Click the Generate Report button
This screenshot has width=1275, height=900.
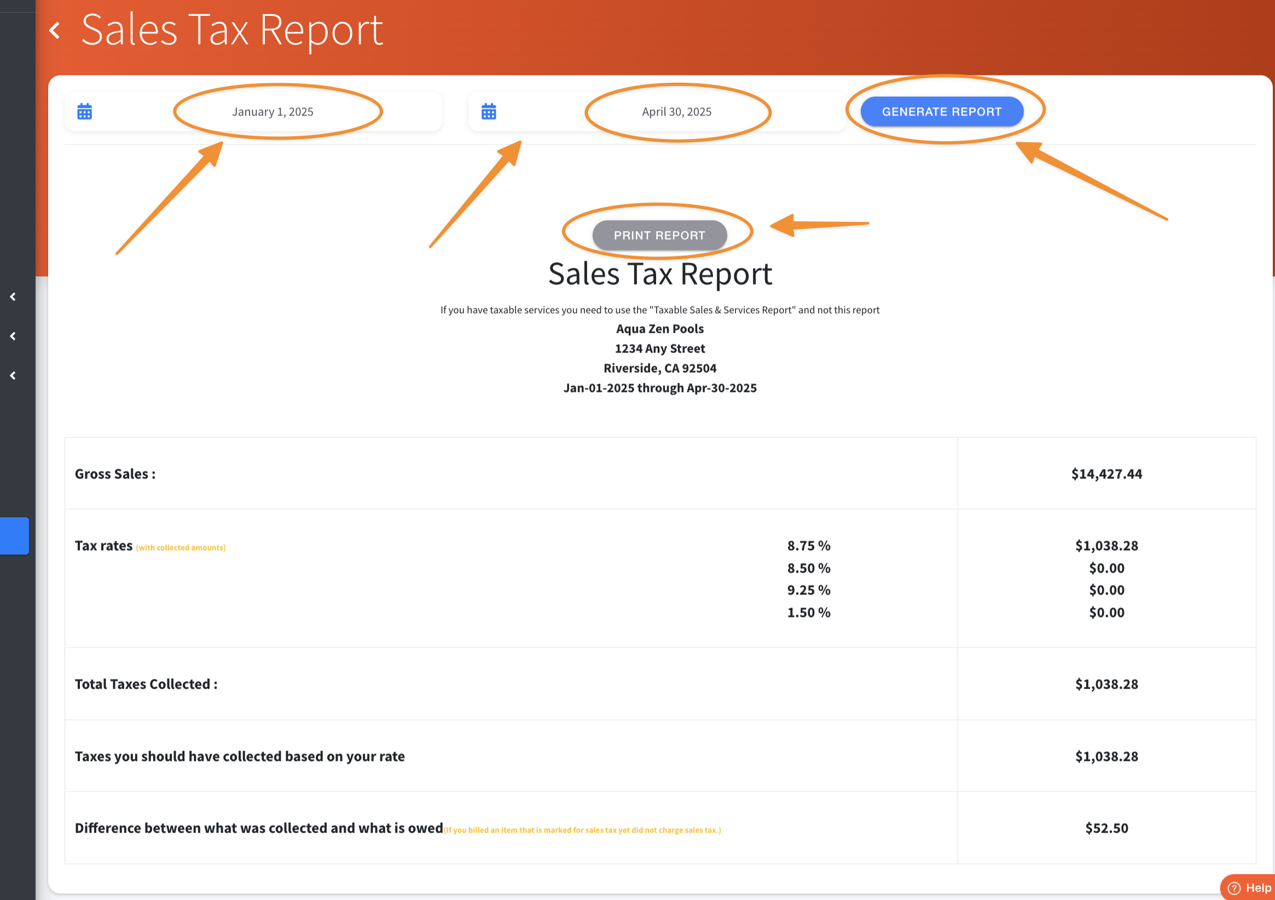941,112
